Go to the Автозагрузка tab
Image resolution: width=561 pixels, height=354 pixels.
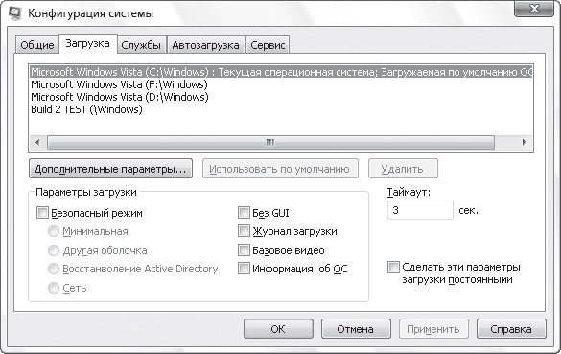206,45
